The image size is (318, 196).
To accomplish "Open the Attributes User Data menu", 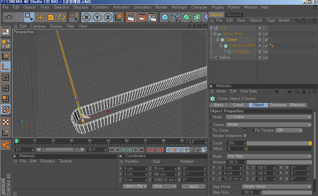I will pyautogui.click(x=248, y=91).
